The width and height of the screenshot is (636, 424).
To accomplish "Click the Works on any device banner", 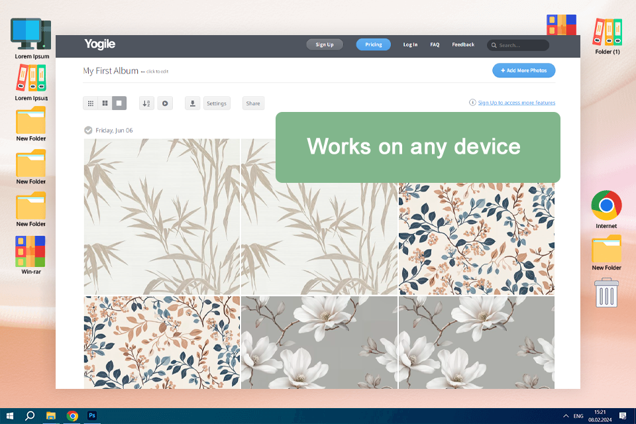I will click(418, 147).
